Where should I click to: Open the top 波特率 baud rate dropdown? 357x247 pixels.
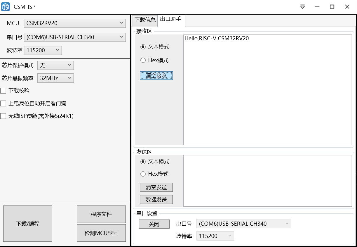tap(43, 50)
